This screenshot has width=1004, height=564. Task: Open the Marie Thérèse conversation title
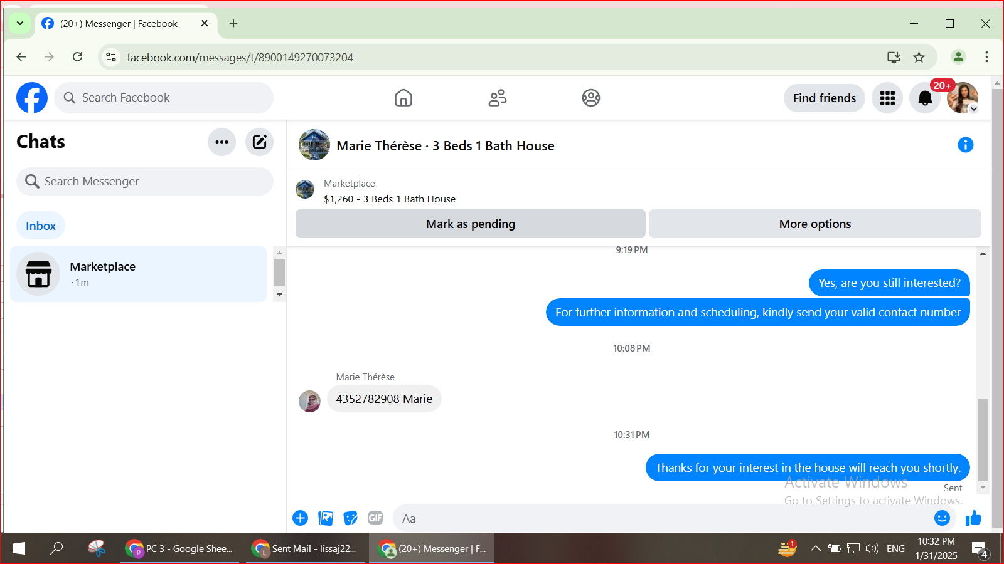(x=446, y=146)
